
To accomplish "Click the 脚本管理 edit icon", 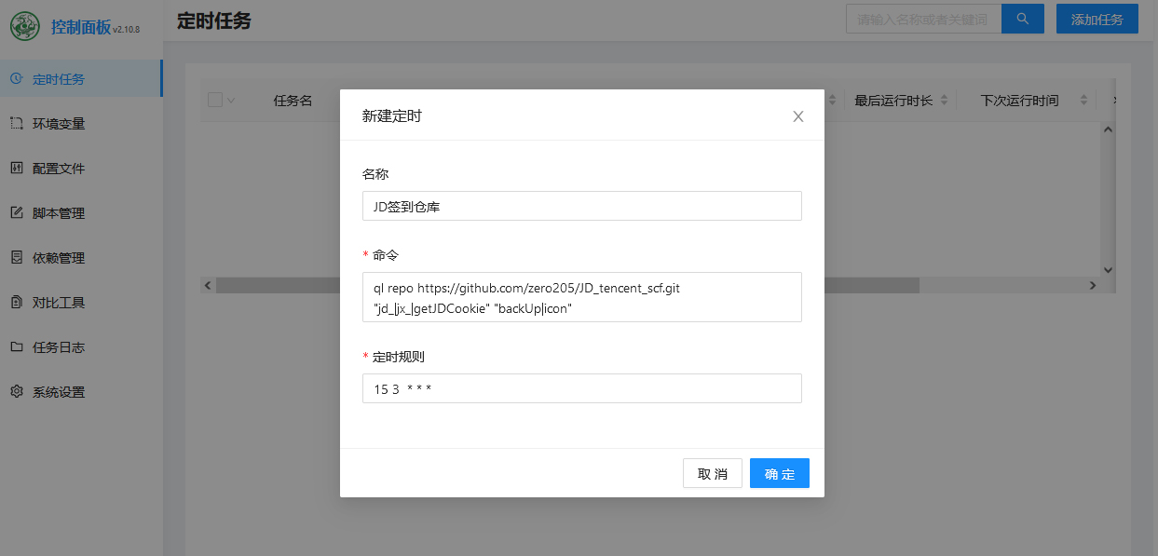I will pos(16,213).
